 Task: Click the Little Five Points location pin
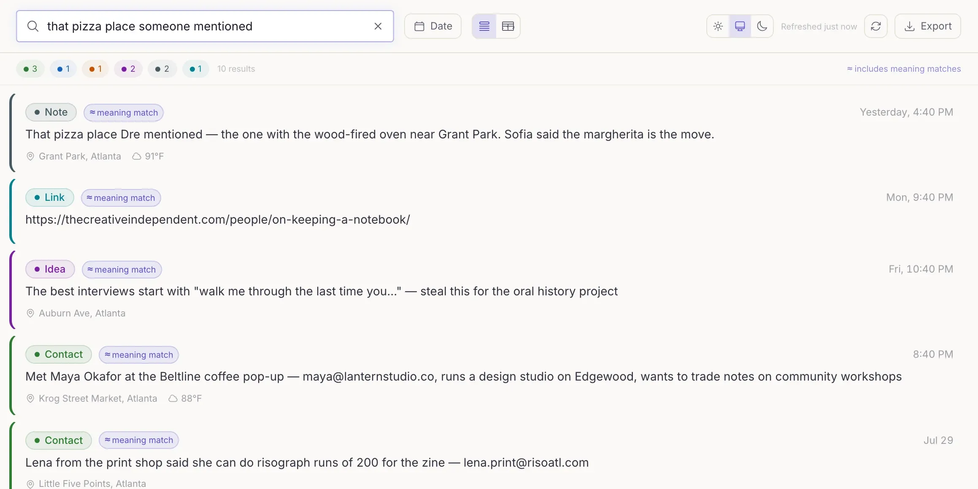(x=30, y=484)
